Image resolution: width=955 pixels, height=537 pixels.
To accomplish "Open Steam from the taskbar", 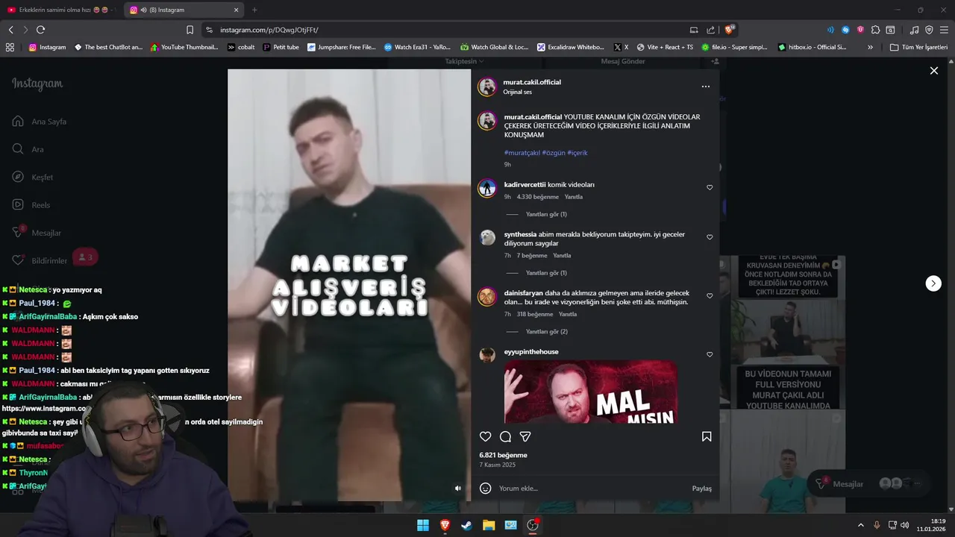I will 466,525.
